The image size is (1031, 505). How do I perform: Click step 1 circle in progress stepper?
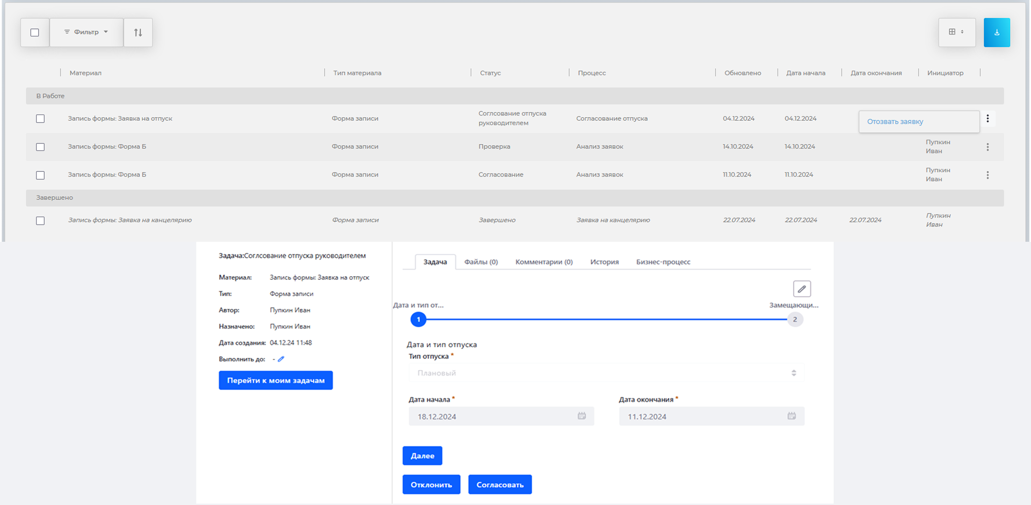coord(418,320)
